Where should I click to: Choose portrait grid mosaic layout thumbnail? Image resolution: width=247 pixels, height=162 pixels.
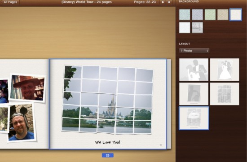click(x=225, y=94)
